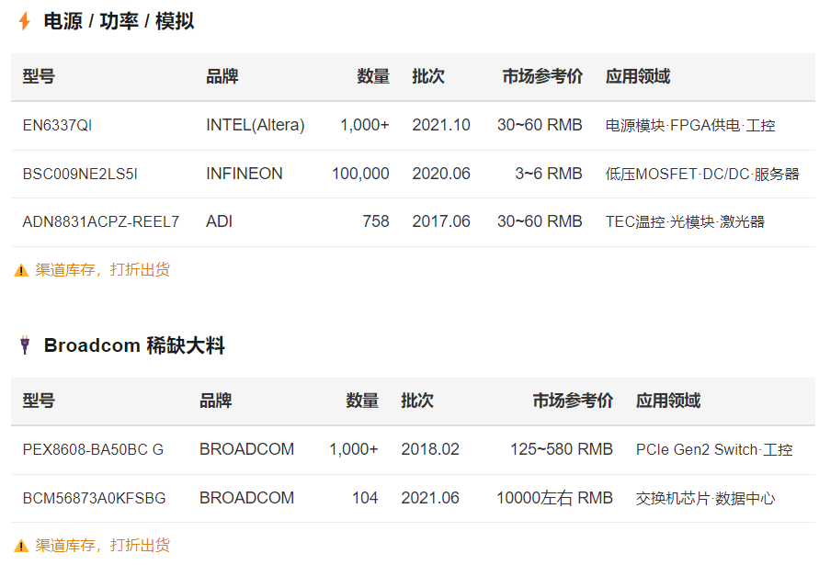The image size is (819, 565).
Task: Select PCIe Gen2 Switch·工控 application text
Action: (x=714, y=449)
